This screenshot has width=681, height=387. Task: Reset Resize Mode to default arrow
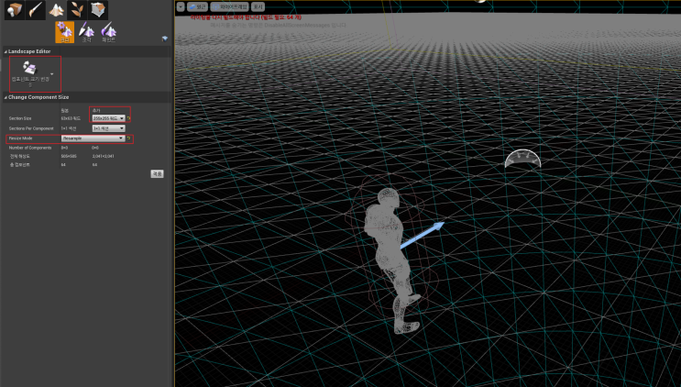130,138
